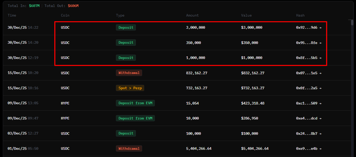Click the Coin column header
This screenshot has height=157, width=356.
pyautogui.click(x=65, y=15)
